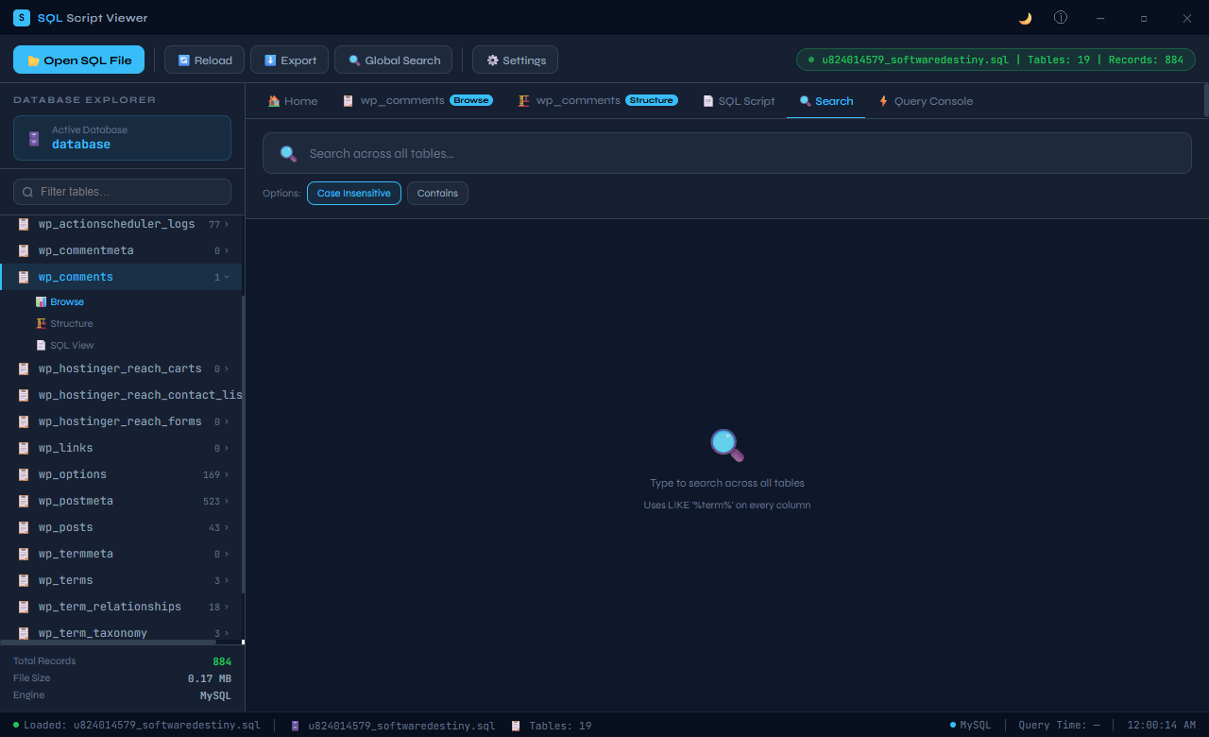Click the wp_options table icon
The height and width of the screenshot is (737, 1209).
point(24,474)
